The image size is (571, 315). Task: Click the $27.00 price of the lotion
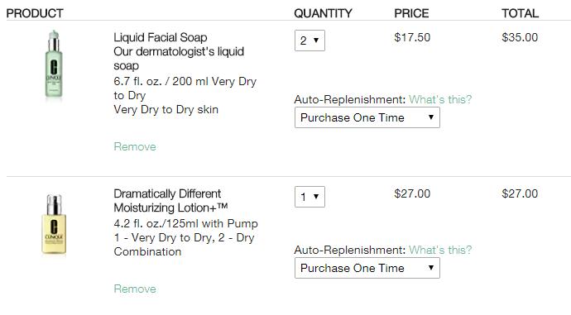coord(412,193)
